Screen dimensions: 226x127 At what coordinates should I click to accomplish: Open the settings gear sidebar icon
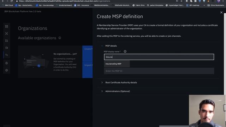6,70
